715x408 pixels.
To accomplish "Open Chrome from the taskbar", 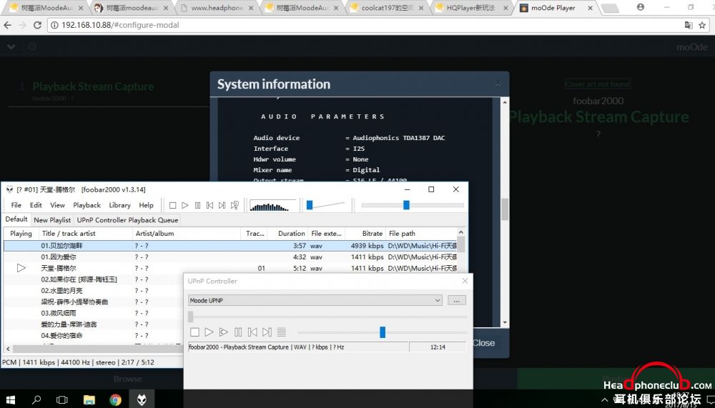I will point(115,400).
